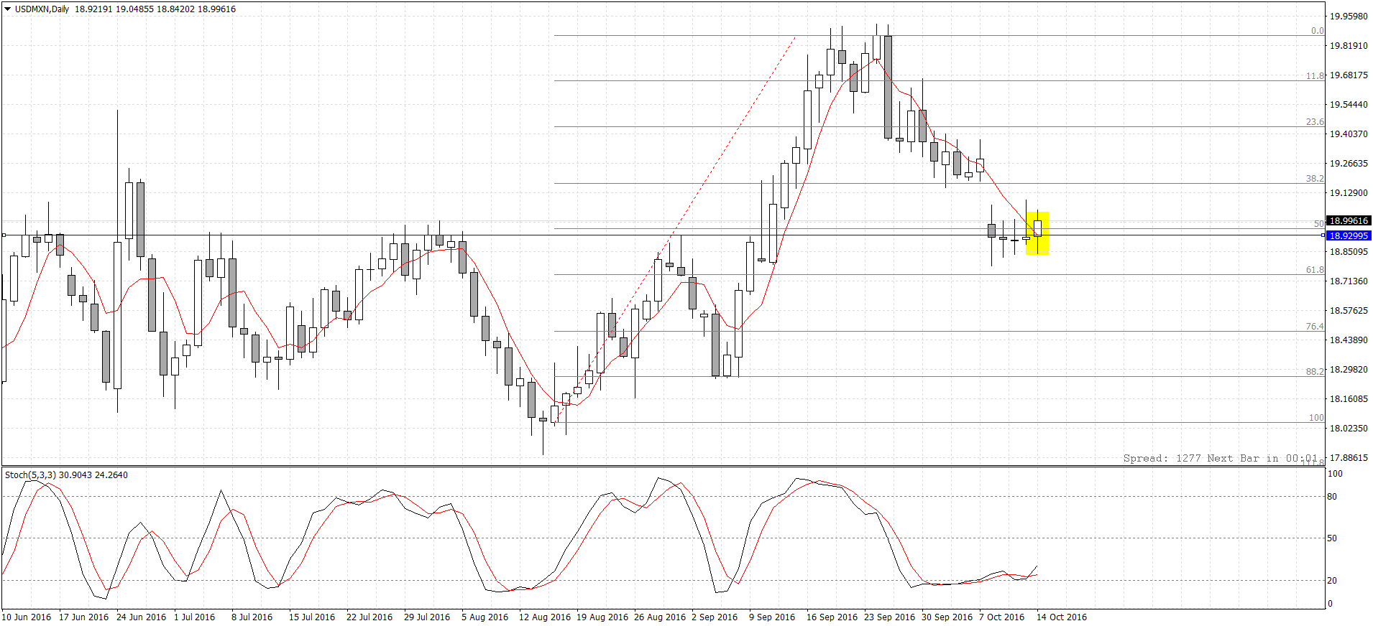Screen dimensions: 1373x626
Task: Click stochastic scale value 80
Action: pyautogui.click(x=1332, y=496)
